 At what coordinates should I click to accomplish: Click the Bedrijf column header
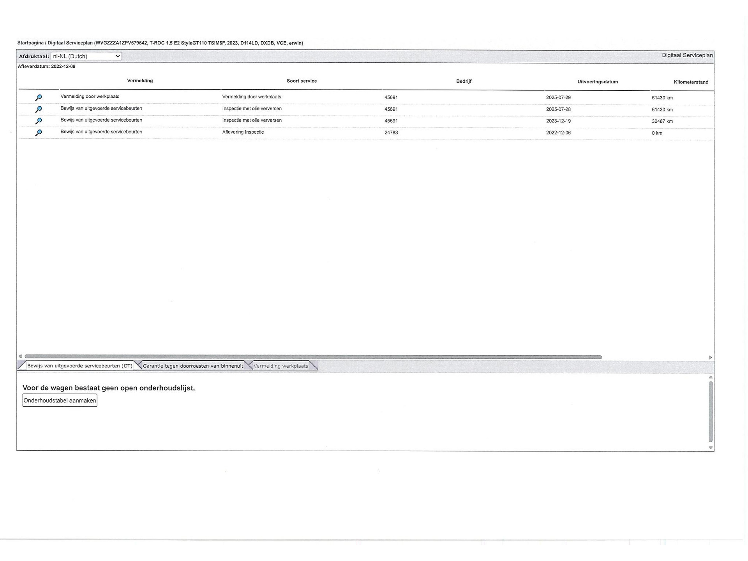[x=464, y=81]
